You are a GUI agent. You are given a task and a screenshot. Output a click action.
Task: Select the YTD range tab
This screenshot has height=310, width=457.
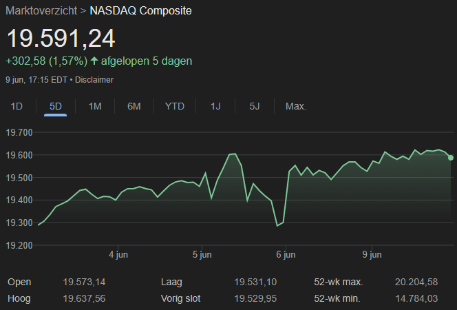pos(175,106)
